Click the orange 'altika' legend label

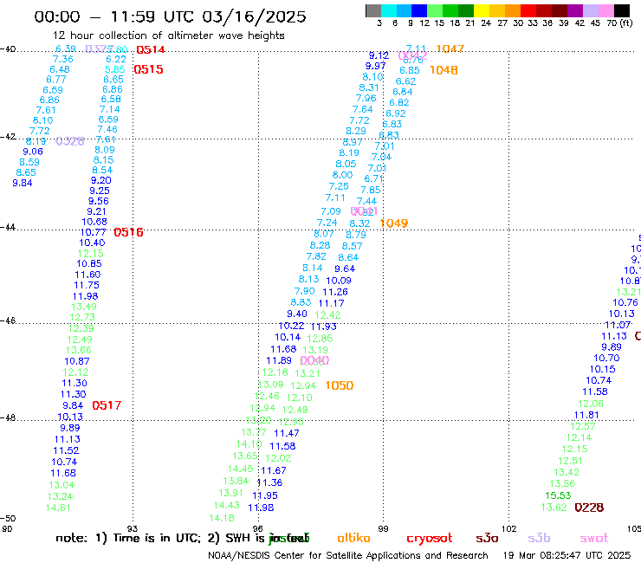353,538
